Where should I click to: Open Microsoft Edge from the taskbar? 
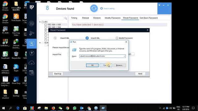point(18,108)
